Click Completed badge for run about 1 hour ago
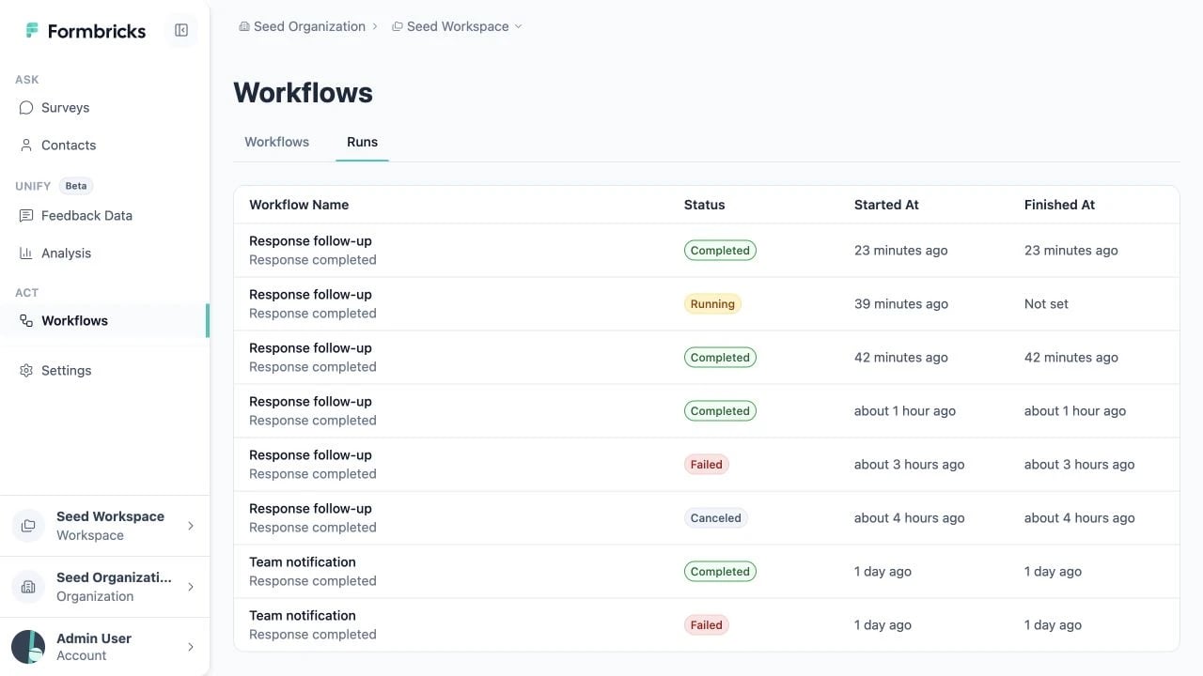Screen dimensions: 1203x676 tap(720, 411)
